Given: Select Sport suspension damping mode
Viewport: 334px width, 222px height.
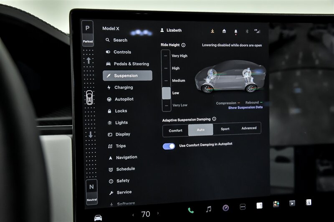Looking at the screenshot, I should (225, 129).
